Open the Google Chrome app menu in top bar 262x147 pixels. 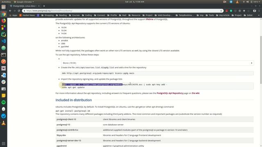[24, 2]
